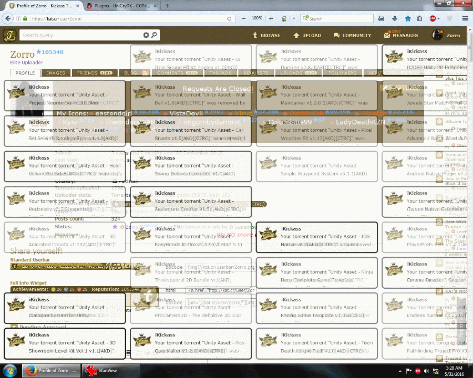
Task: Open the Adblock Plus dropdown arrow
Action: pyautogui.click(x=438, y=18)
